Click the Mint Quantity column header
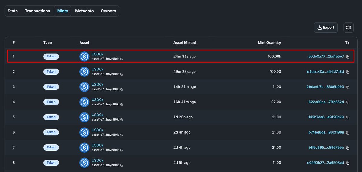 tap(269, 43)
